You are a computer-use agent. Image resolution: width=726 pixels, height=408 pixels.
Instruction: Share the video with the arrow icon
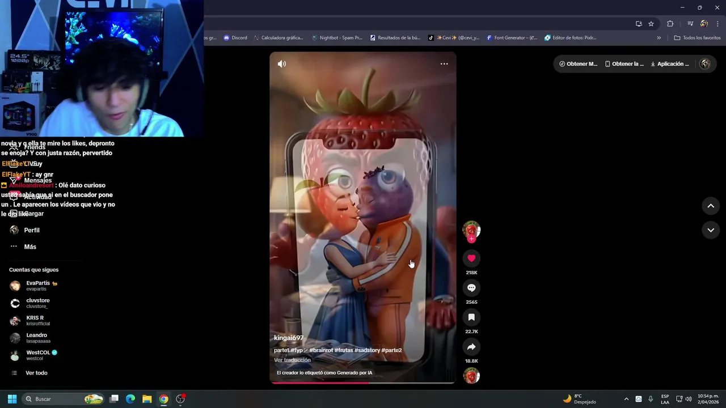[471, 347]
